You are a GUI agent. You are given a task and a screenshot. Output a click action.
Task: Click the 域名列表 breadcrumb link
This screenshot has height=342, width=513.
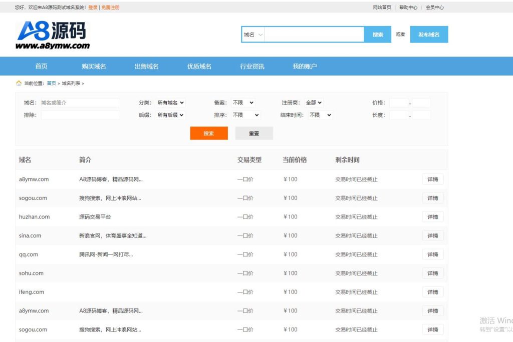point(71,83)
